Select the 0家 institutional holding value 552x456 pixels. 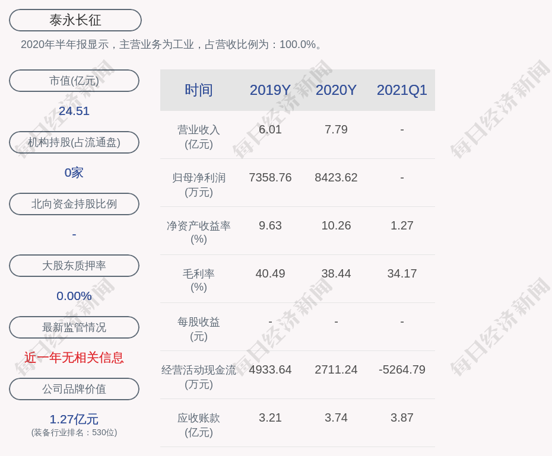tap(74, 173)
